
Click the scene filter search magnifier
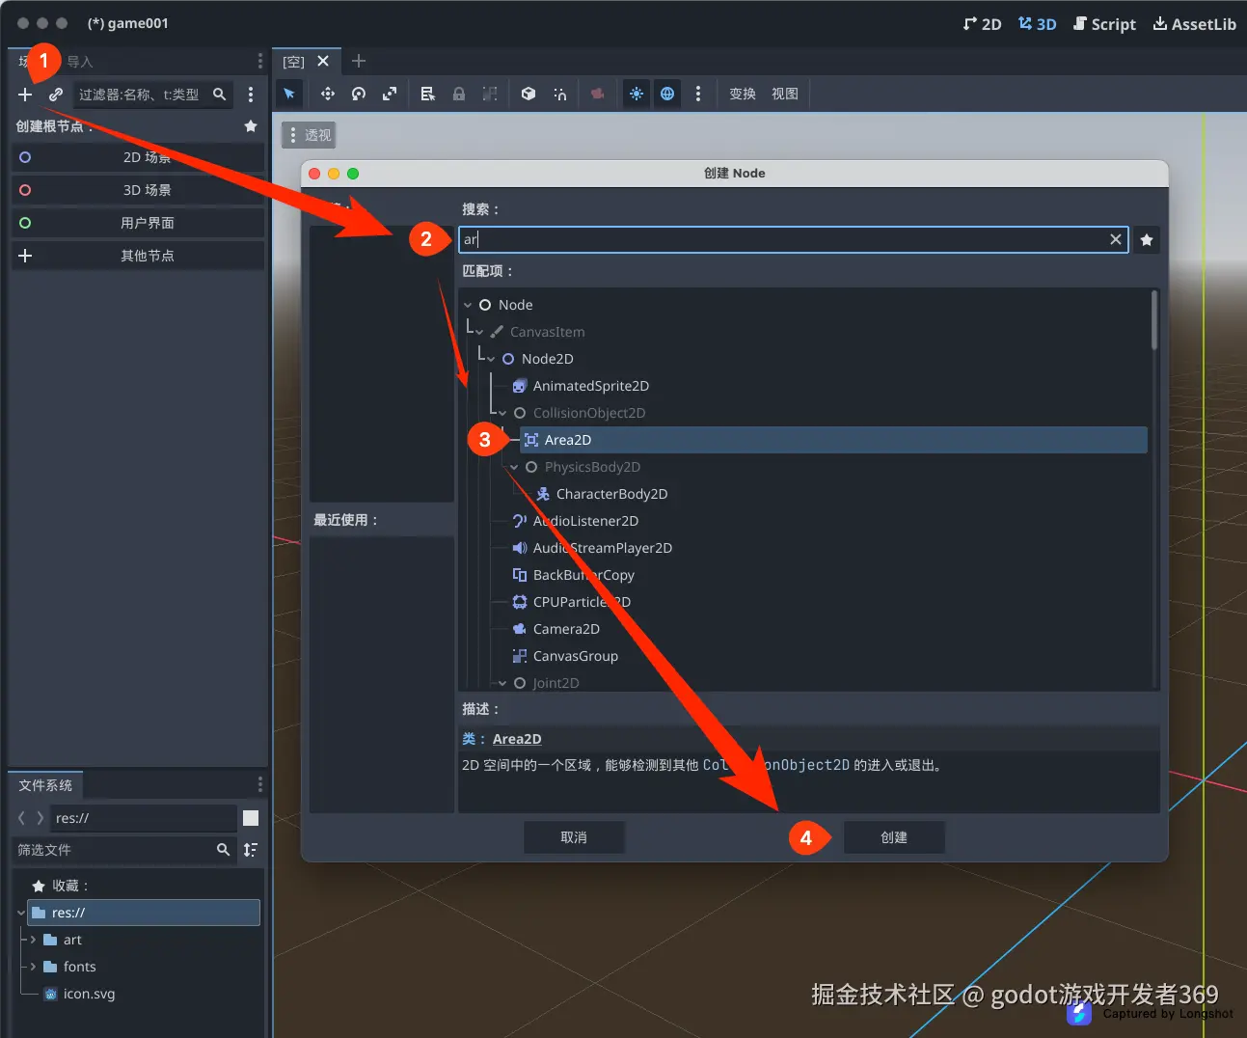220,95
